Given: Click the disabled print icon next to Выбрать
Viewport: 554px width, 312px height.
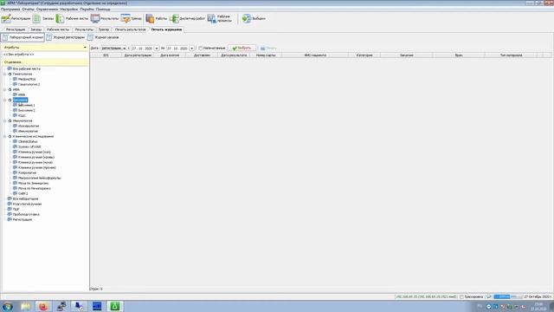Looking at the screenshot, I should (x=263, y=49).
